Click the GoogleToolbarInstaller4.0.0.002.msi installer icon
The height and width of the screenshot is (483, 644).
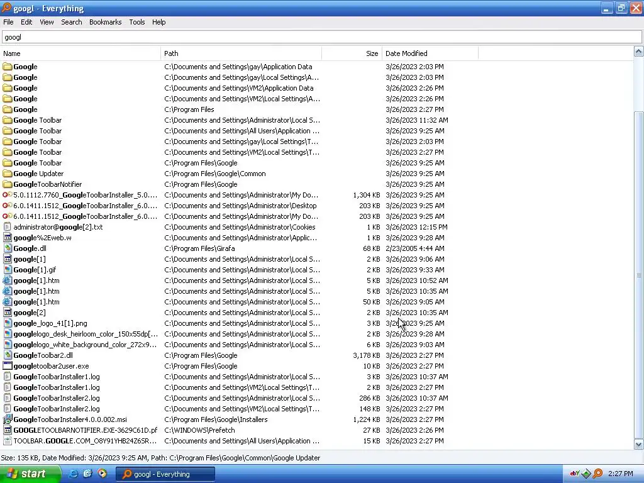point(8,419)
